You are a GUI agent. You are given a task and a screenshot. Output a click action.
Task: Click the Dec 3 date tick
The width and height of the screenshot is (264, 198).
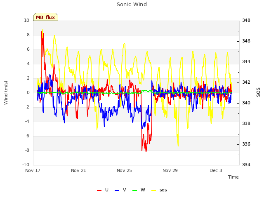pyautogui.click(x=216, y=170)
